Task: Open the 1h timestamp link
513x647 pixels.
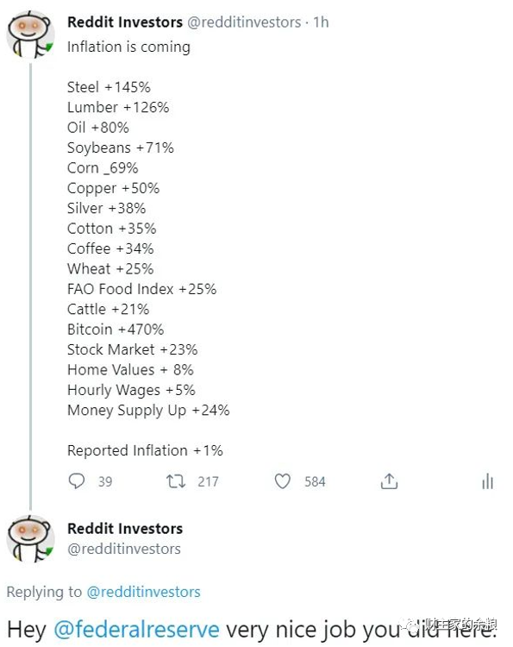Action: pyautogui.click(x=321, y=22)
